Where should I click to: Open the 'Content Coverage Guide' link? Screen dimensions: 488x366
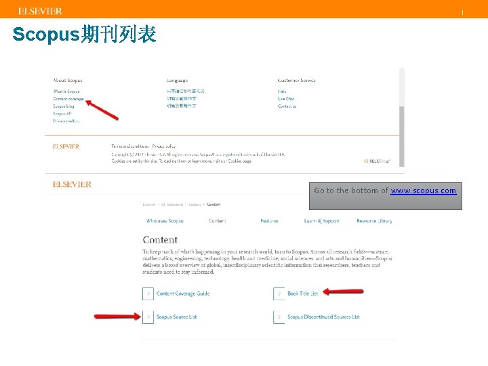[x=183, y=293]
